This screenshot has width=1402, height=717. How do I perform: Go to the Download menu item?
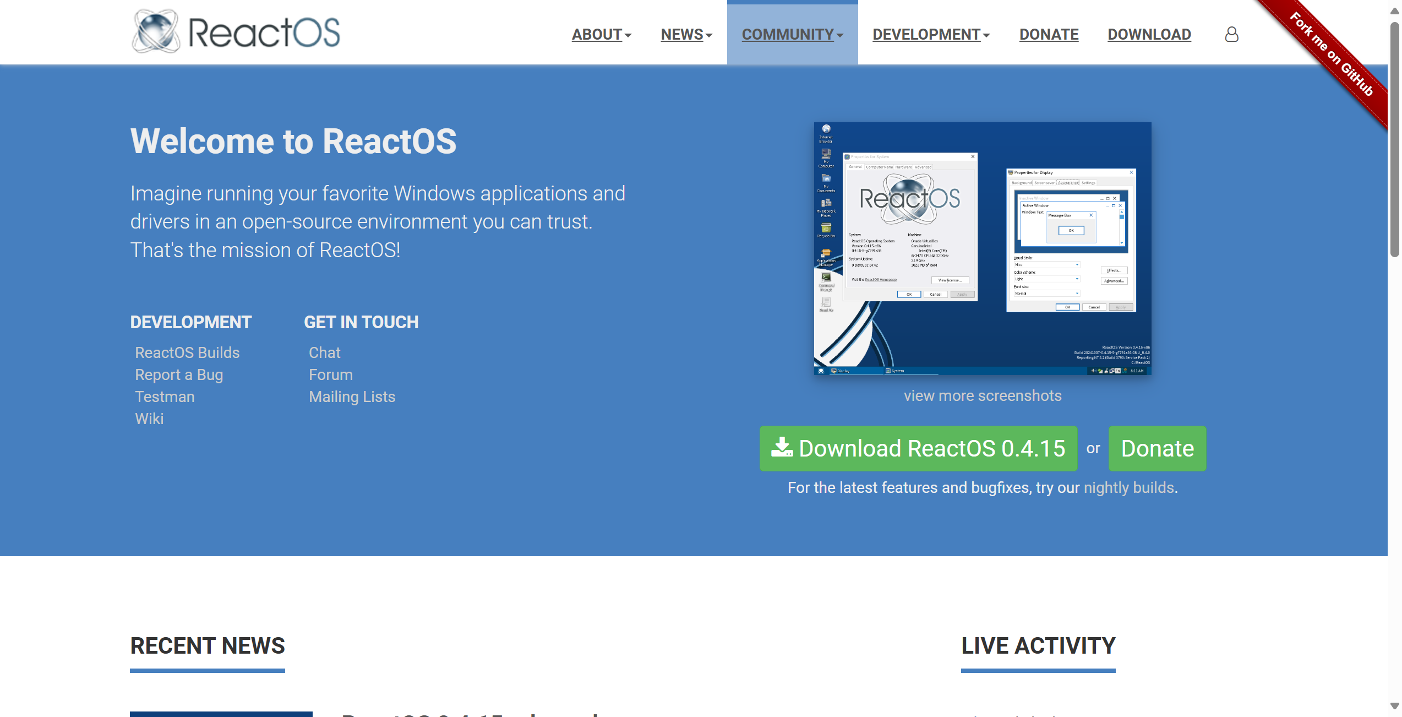1149,34
